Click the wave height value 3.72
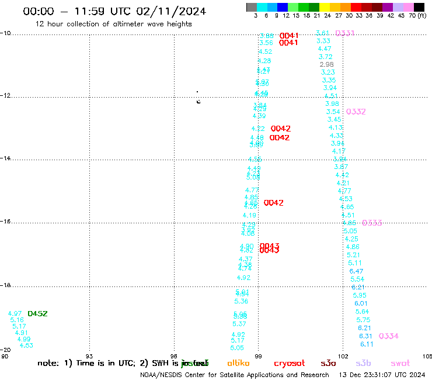This screenshot has height=380, width=432. [x=325, y=57]
